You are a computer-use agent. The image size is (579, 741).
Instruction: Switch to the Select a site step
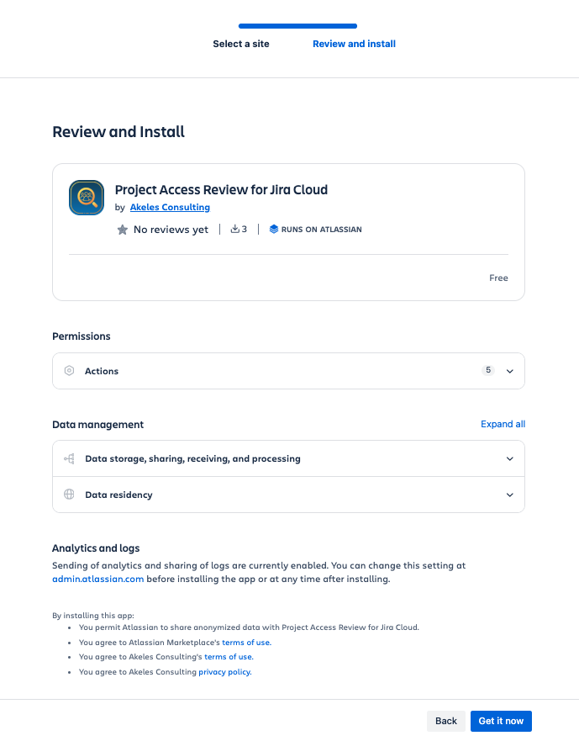tap(241, 44)
